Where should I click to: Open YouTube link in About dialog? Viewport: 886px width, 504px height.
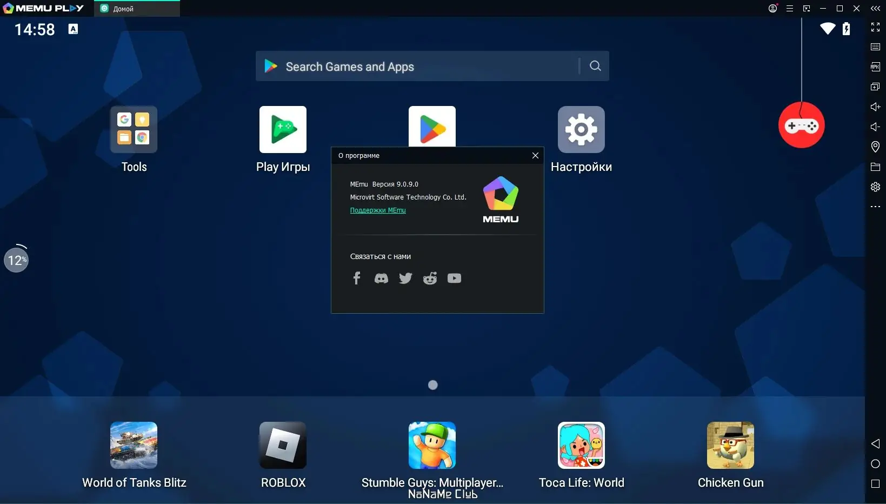(454, 278)
